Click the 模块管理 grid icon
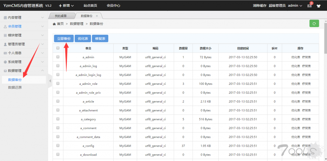The height and width of the screenshot is (161, 327). point(5,35)
